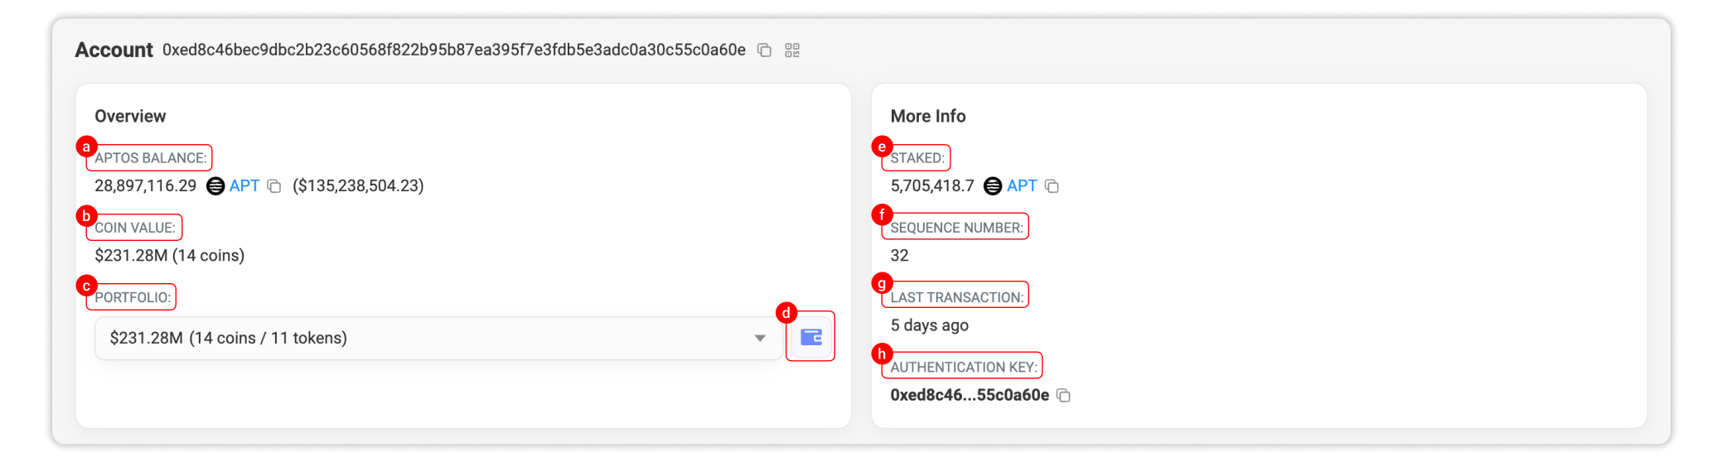Click the sequence number value 32
1722x462 pixels.
pos(899,256)
